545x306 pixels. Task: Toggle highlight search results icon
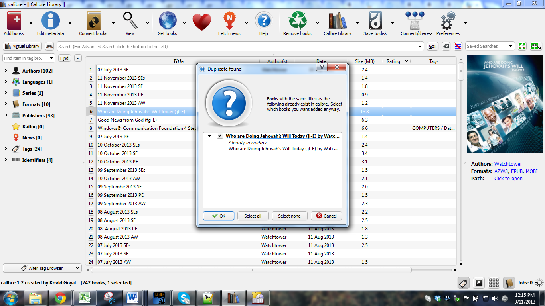[458, 46]
